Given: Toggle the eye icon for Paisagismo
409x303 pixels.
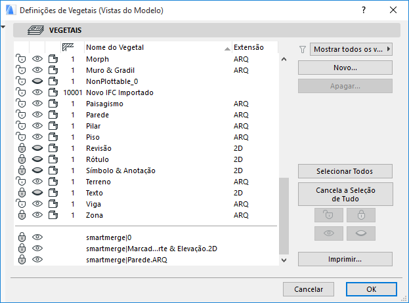Looking at the screenshot, I should 37,104.
